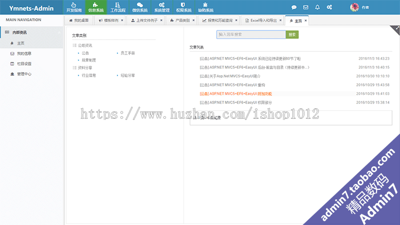Close the 模板样例 tab
Screen dimensions: 400x225
pyautogui.click(x=122, y=20)
